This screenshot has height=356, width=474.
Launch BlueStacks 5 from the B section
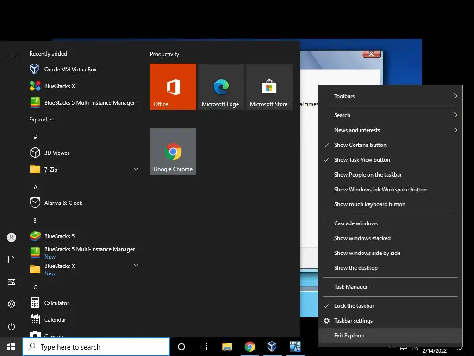tap(85, 236)
